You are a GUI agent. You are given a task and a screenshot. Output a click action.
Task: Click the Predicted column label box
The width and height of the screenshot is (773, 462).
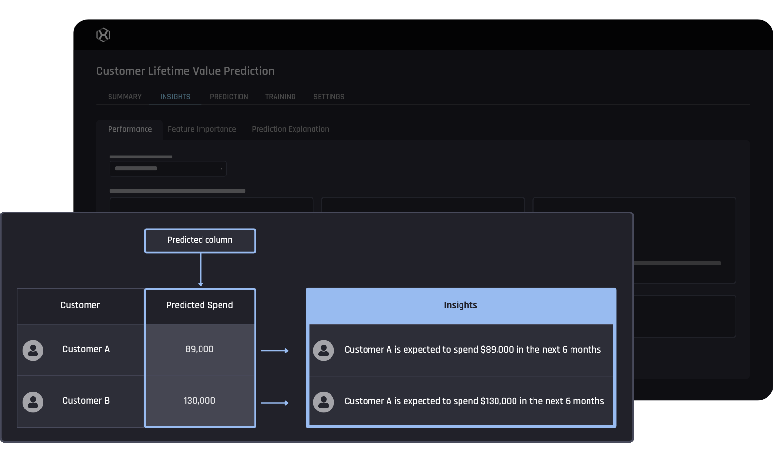click(x=200, y=241)
